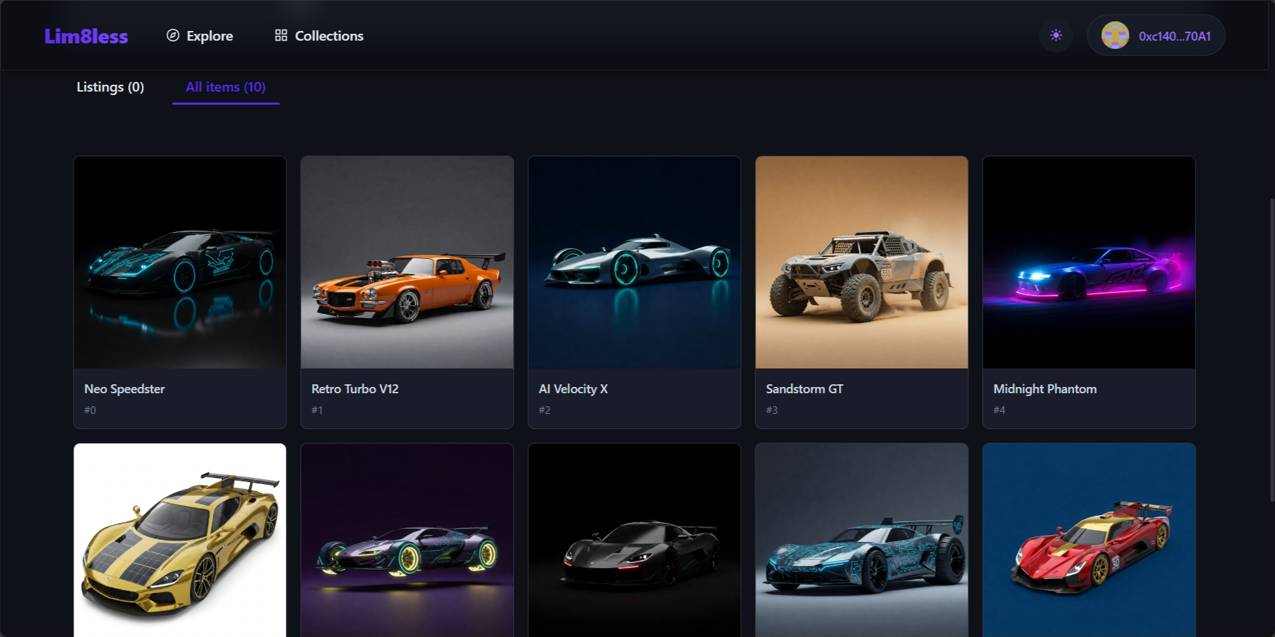
Task: Select the Sandstorm GT image
Action: coord(862,262)
